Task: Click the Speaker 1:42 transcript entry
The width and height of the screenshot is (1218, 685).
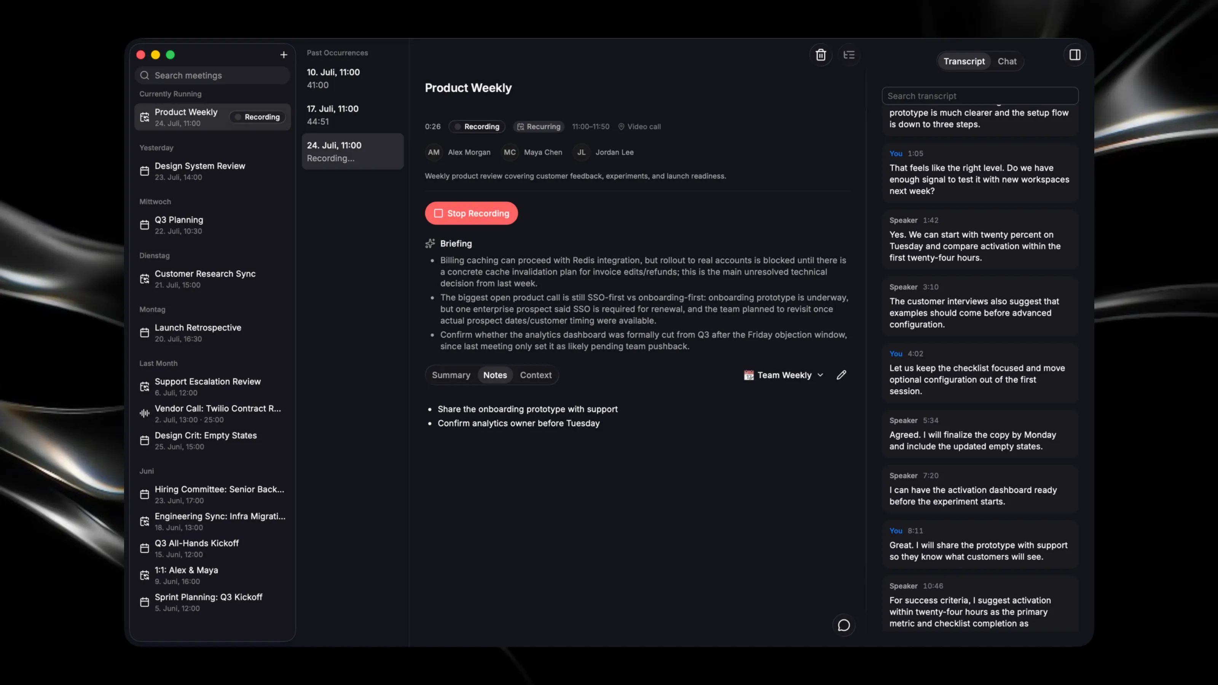Action: [980, 239]
